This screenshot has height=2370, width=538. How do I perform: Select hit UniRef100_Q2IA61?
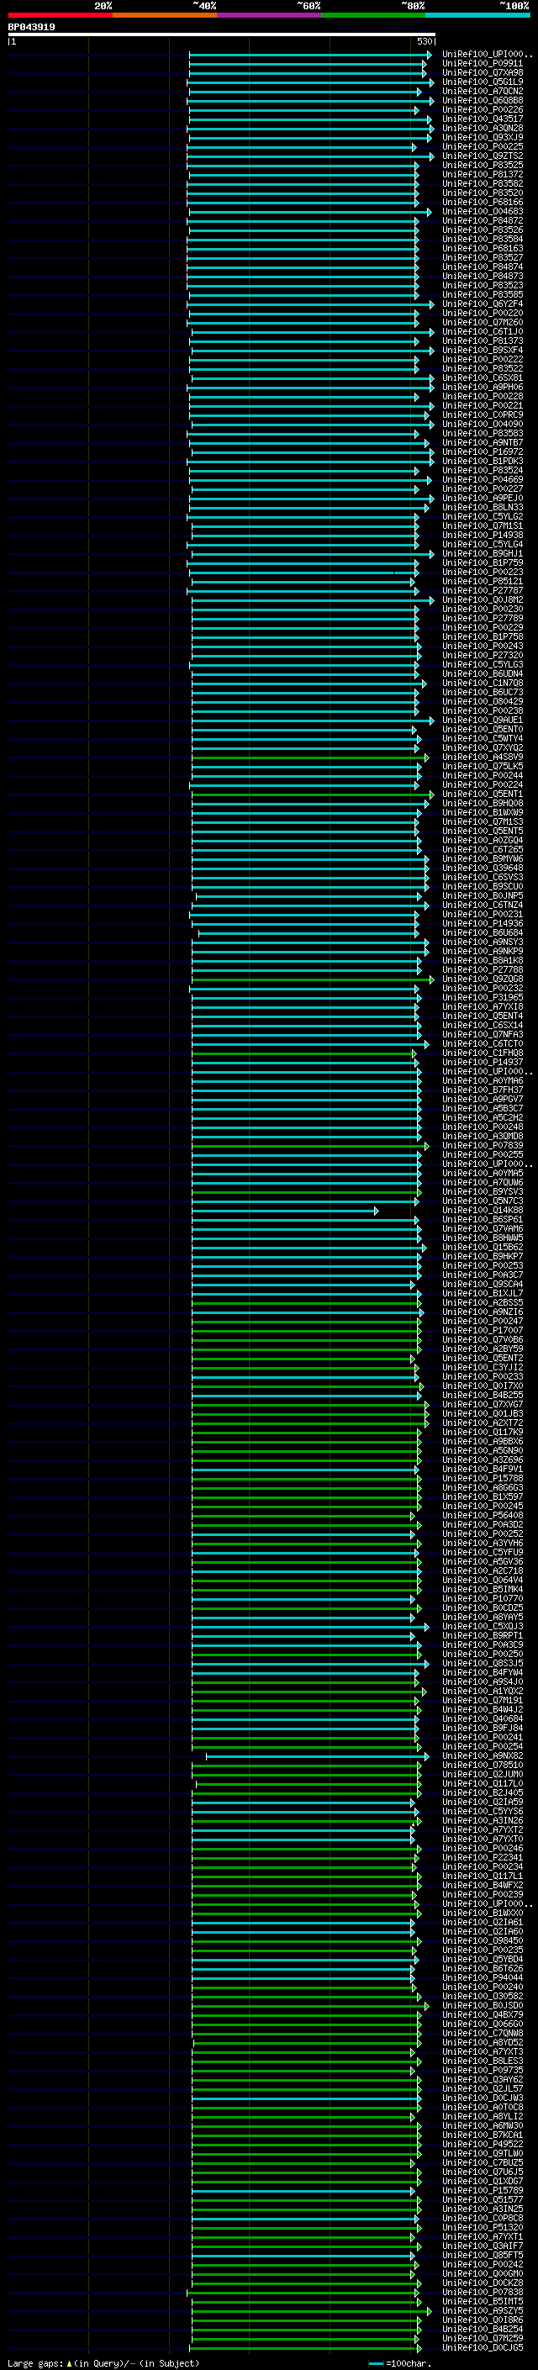click(x=483, y=1922)
